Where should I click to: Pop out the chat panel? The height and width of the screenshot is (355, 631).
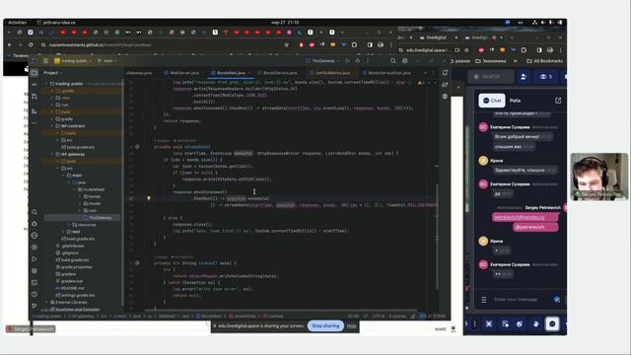(558, 101)
